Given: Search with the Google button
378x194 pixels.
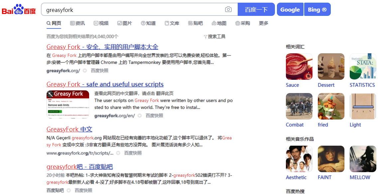Looking at the screenshot, I should tap(290, 9).
